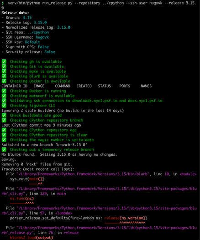Click "Removing 0 'next' files from git."
The image size is (200, 240).
click(37, 164)
